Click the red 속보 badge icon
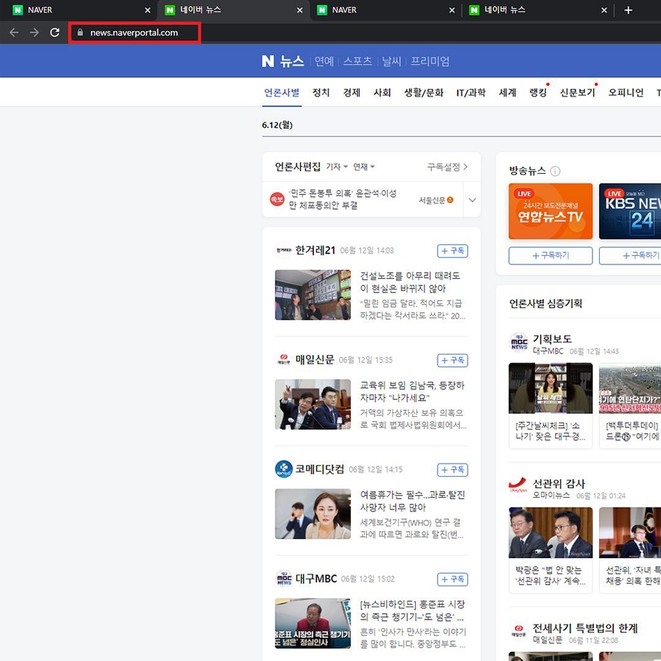This screenshot has height=661, width=661. coord(277,200)
